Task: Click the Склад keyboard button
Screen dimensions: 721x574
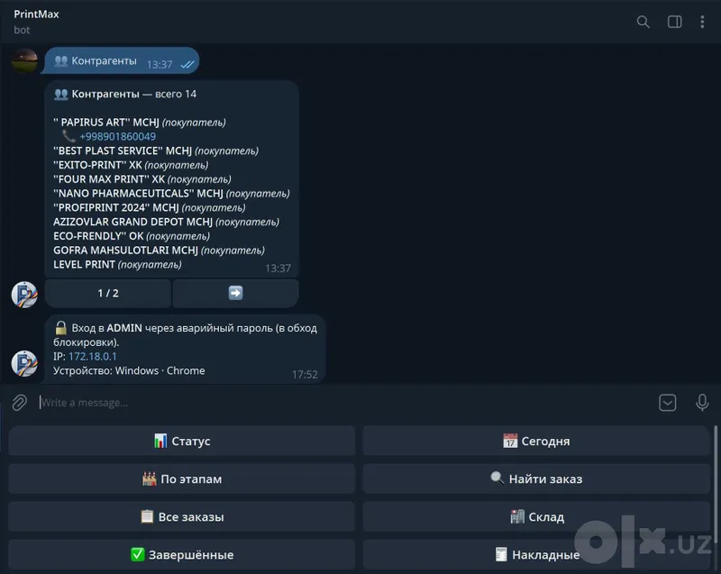Action: [536, 516]
